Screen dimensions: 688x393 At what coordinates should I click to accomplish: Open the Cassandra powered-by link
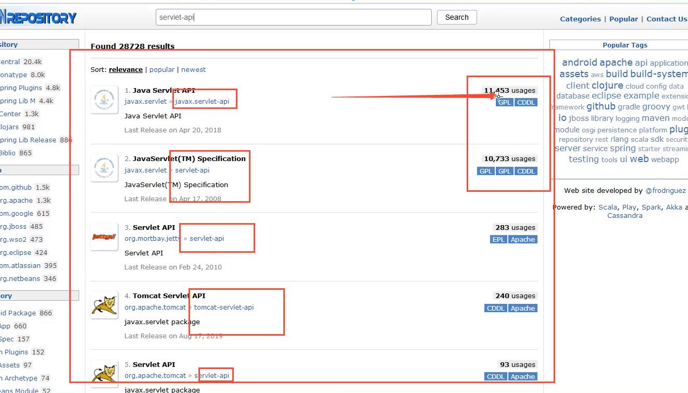pyautogui.click(x=625, y=215)
